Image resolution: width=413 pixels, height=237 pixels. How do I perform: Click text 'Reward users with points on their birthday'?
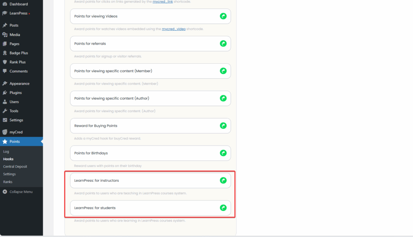coord(108,166)
